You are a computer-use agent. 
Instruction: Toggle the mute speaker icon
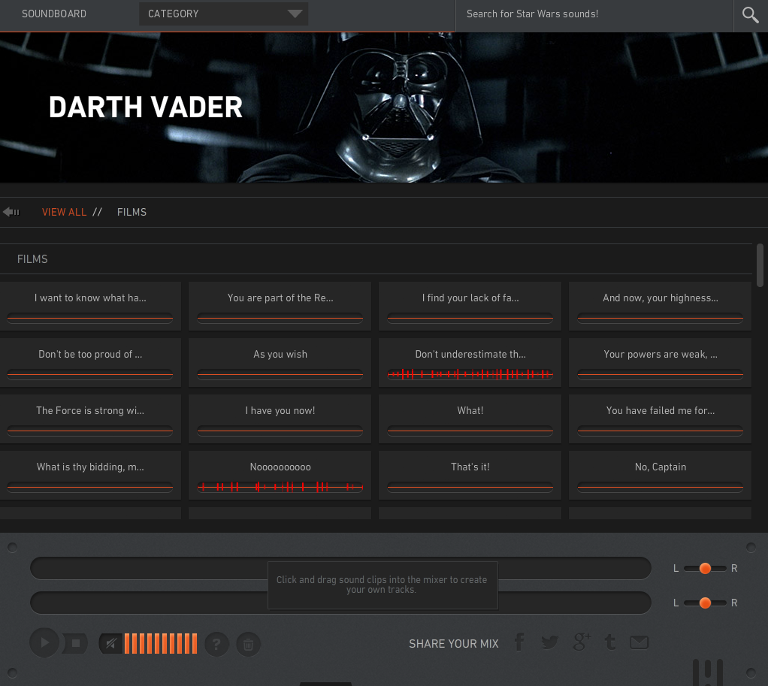click(x=111, y=643)
